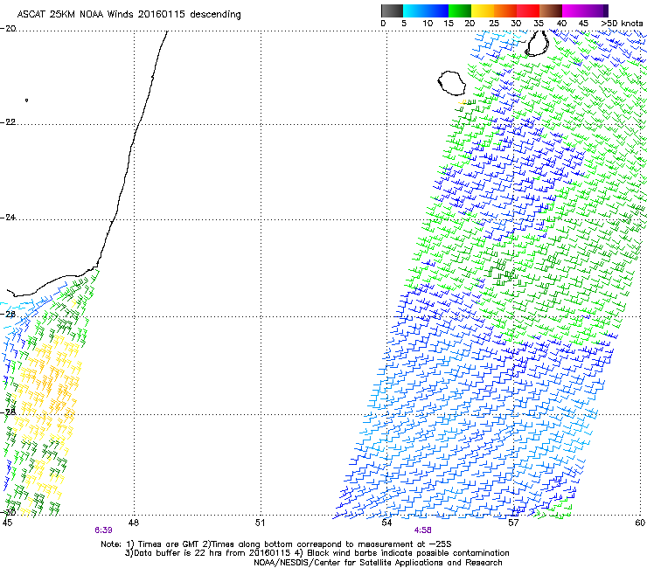Screen dimensions: 647x568
Task: Click the yellow 20–25 knot color bar segment
Action: (x=483, y=10)
